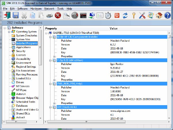
Task: Click the left tree horizontal scrollbar thumb
Action: click(x=16, y=122)
